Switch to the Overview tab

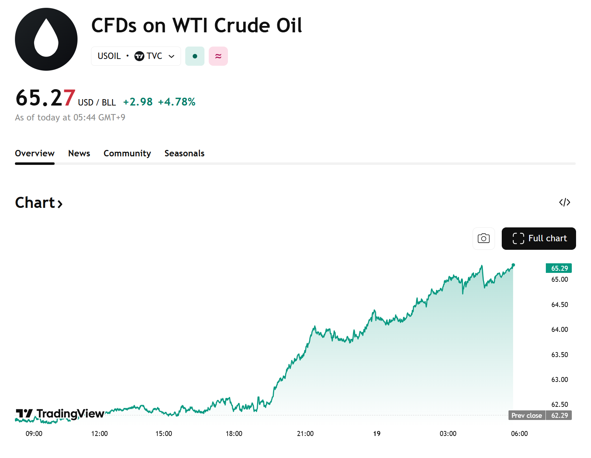(x=35, y=153)
